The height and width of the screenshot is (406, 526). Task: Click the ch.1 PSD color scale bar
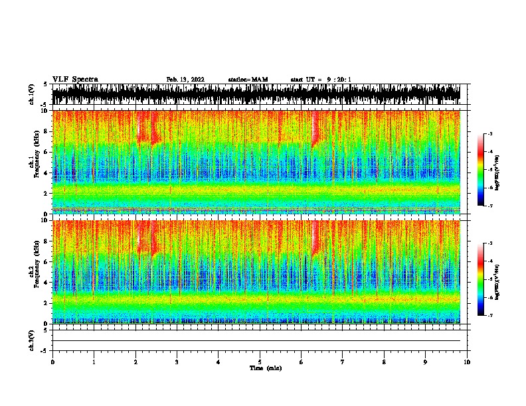point(480,170)
